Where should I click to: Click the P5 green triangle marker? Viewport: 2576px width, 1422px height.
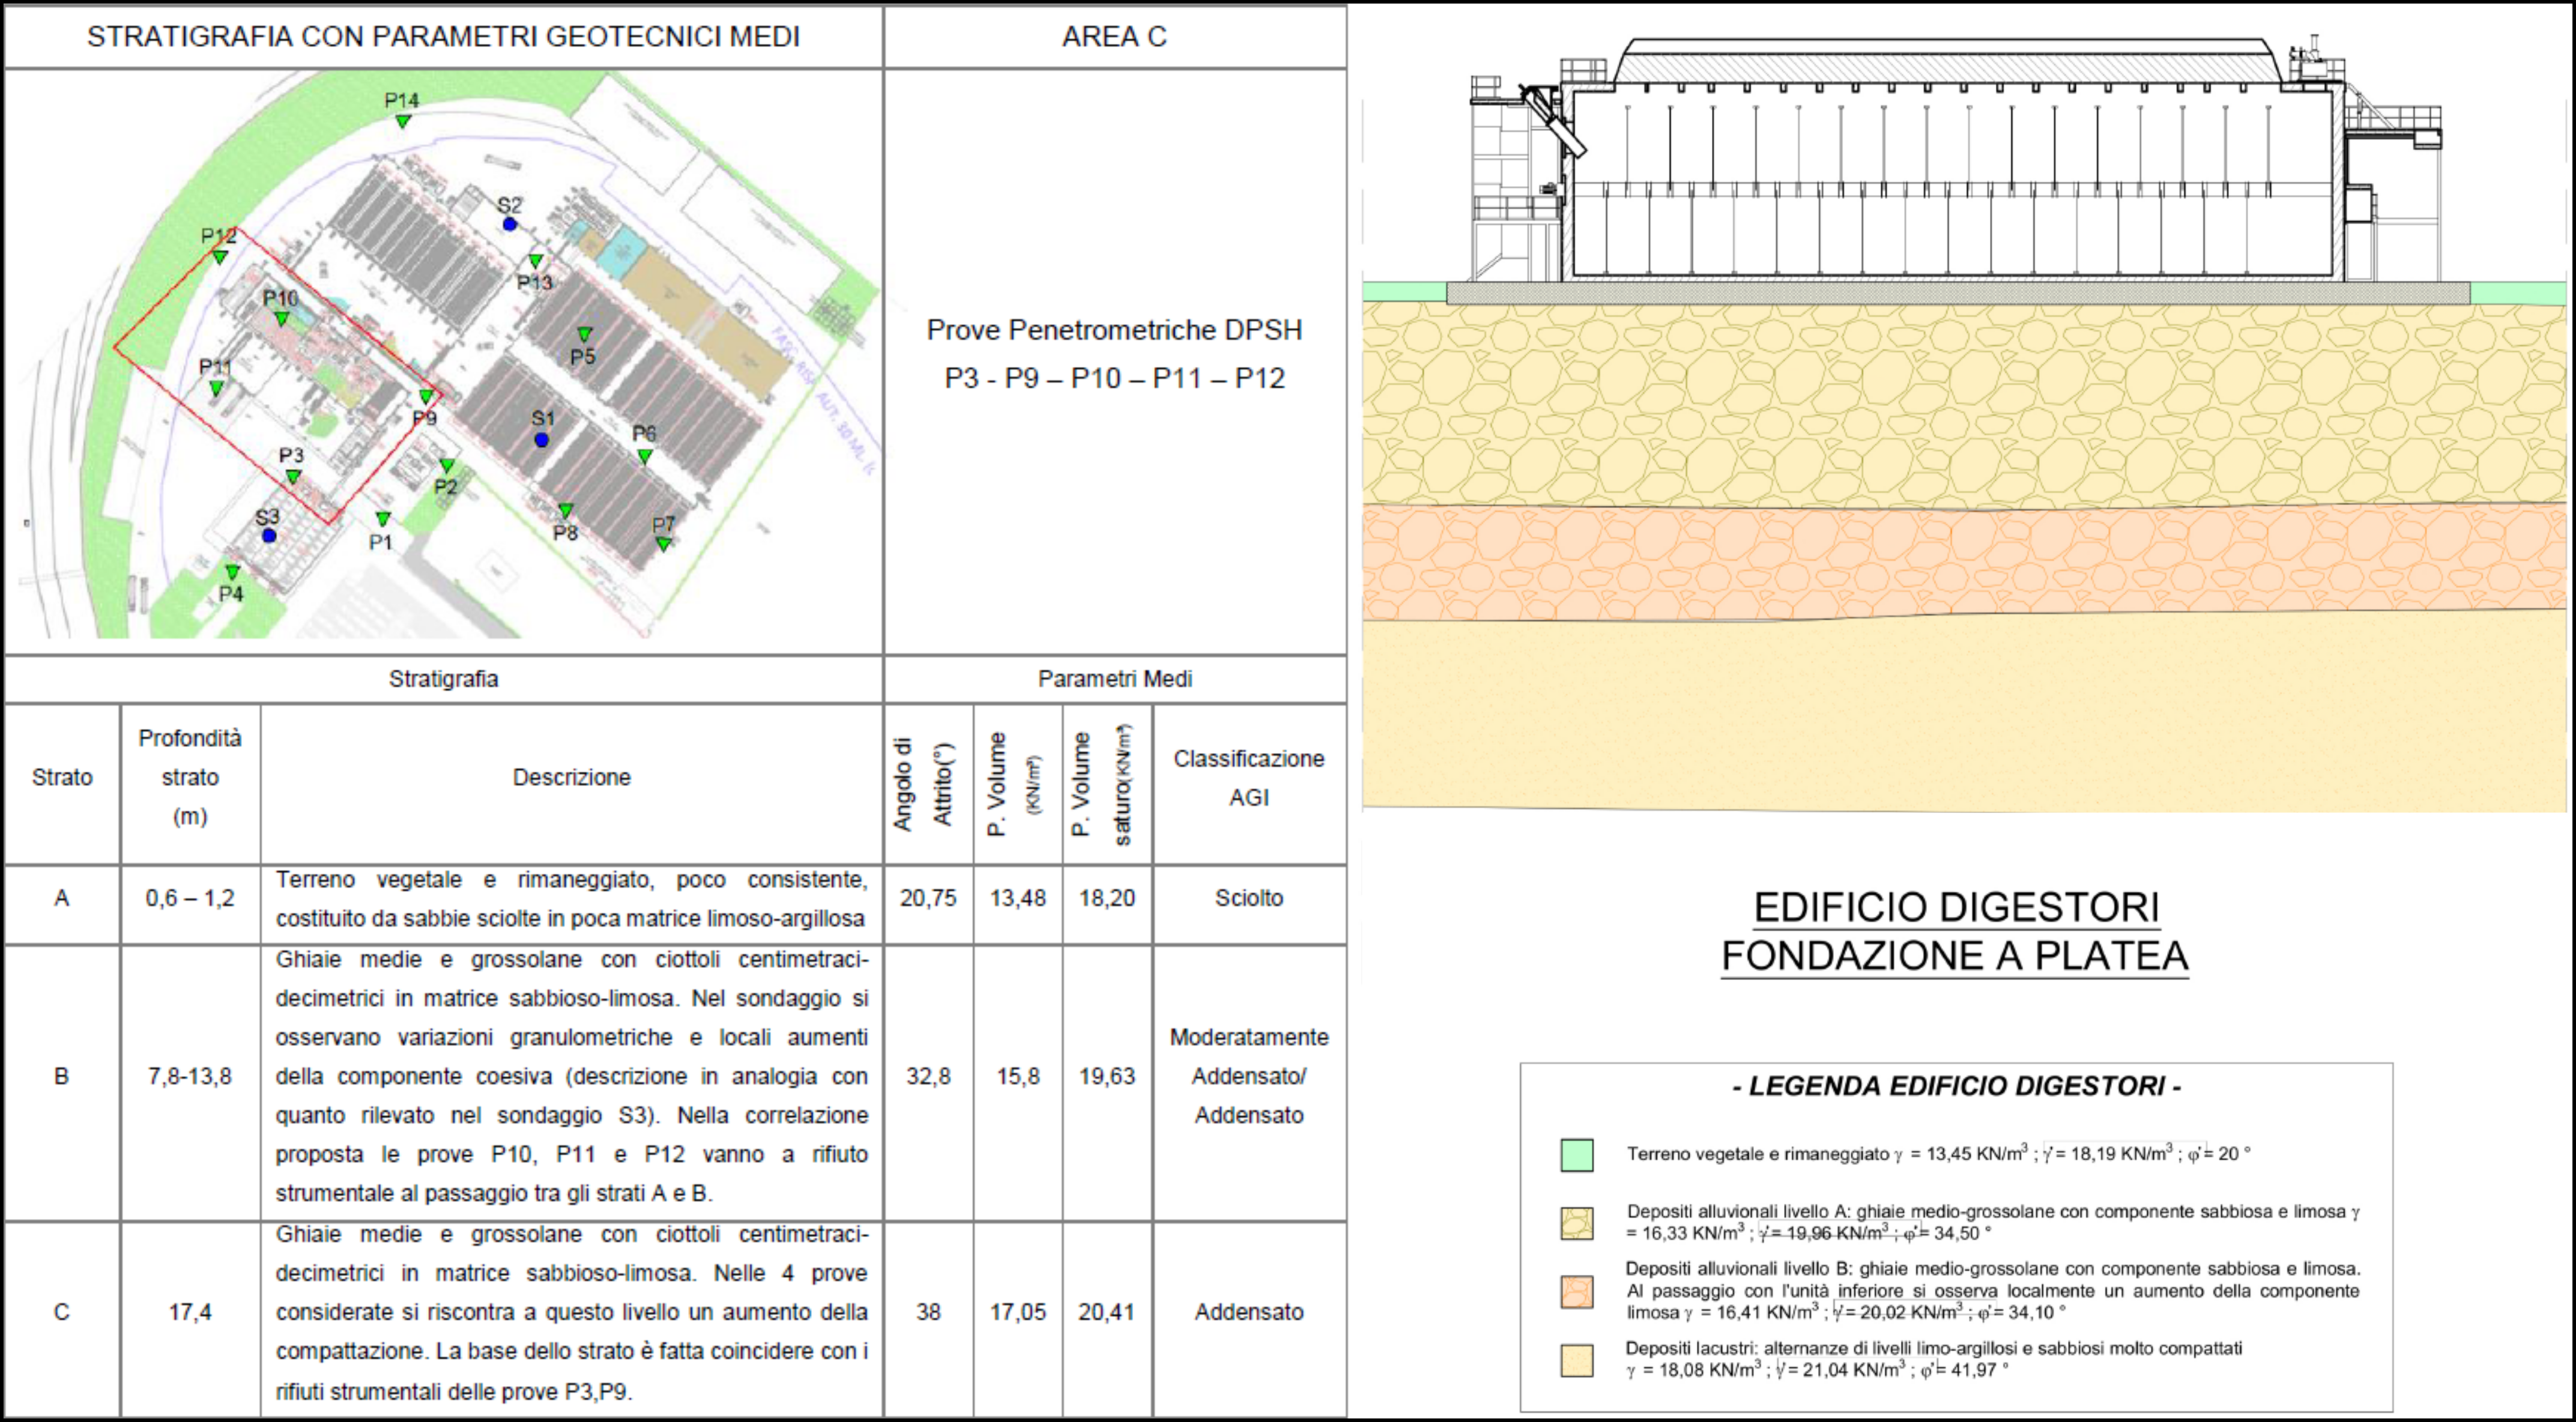[x=584, y=334]
